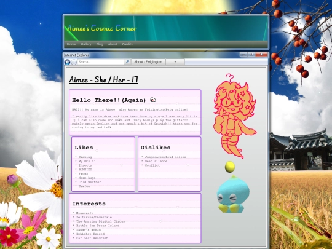Click BUNNIES in the Likes list
The height and width of the screenshot is (249, 332).
[85, 170]
